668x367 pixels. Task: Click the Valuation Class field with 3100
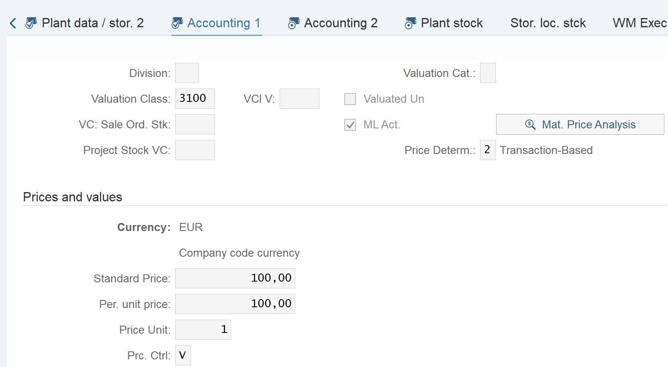(x=195, y=99)
